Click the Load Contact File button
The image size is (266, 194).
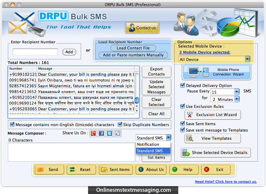tap(133, 48)
